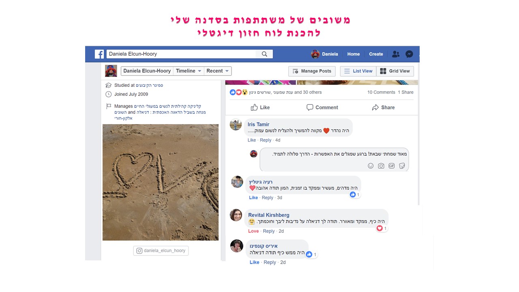Switch to List View
Viewport: 519px width, 292px height.
coord(358,71)
